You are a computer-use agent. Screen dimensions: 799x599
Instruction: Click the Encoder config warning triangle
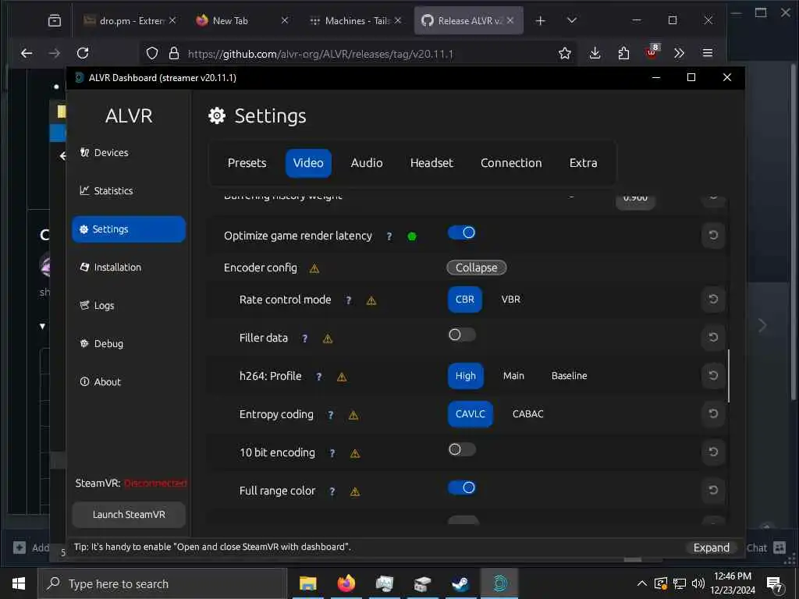point(314,268)
